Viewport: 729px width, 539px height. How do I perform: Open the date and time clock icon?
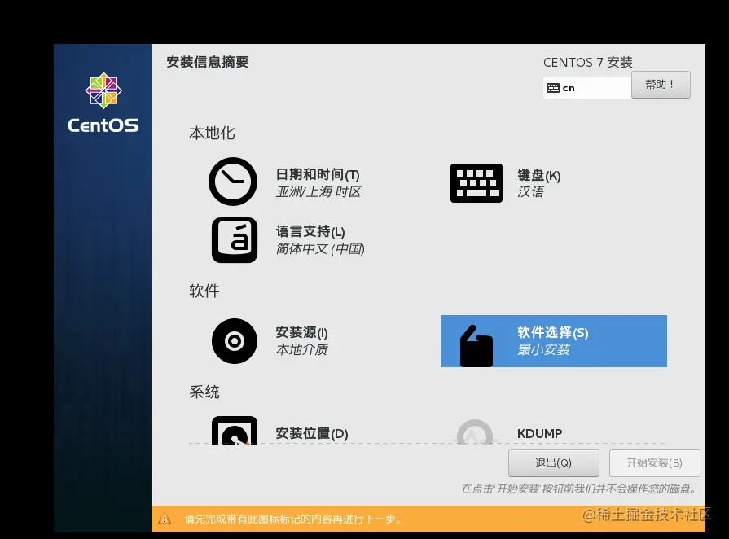click(233, 182)
